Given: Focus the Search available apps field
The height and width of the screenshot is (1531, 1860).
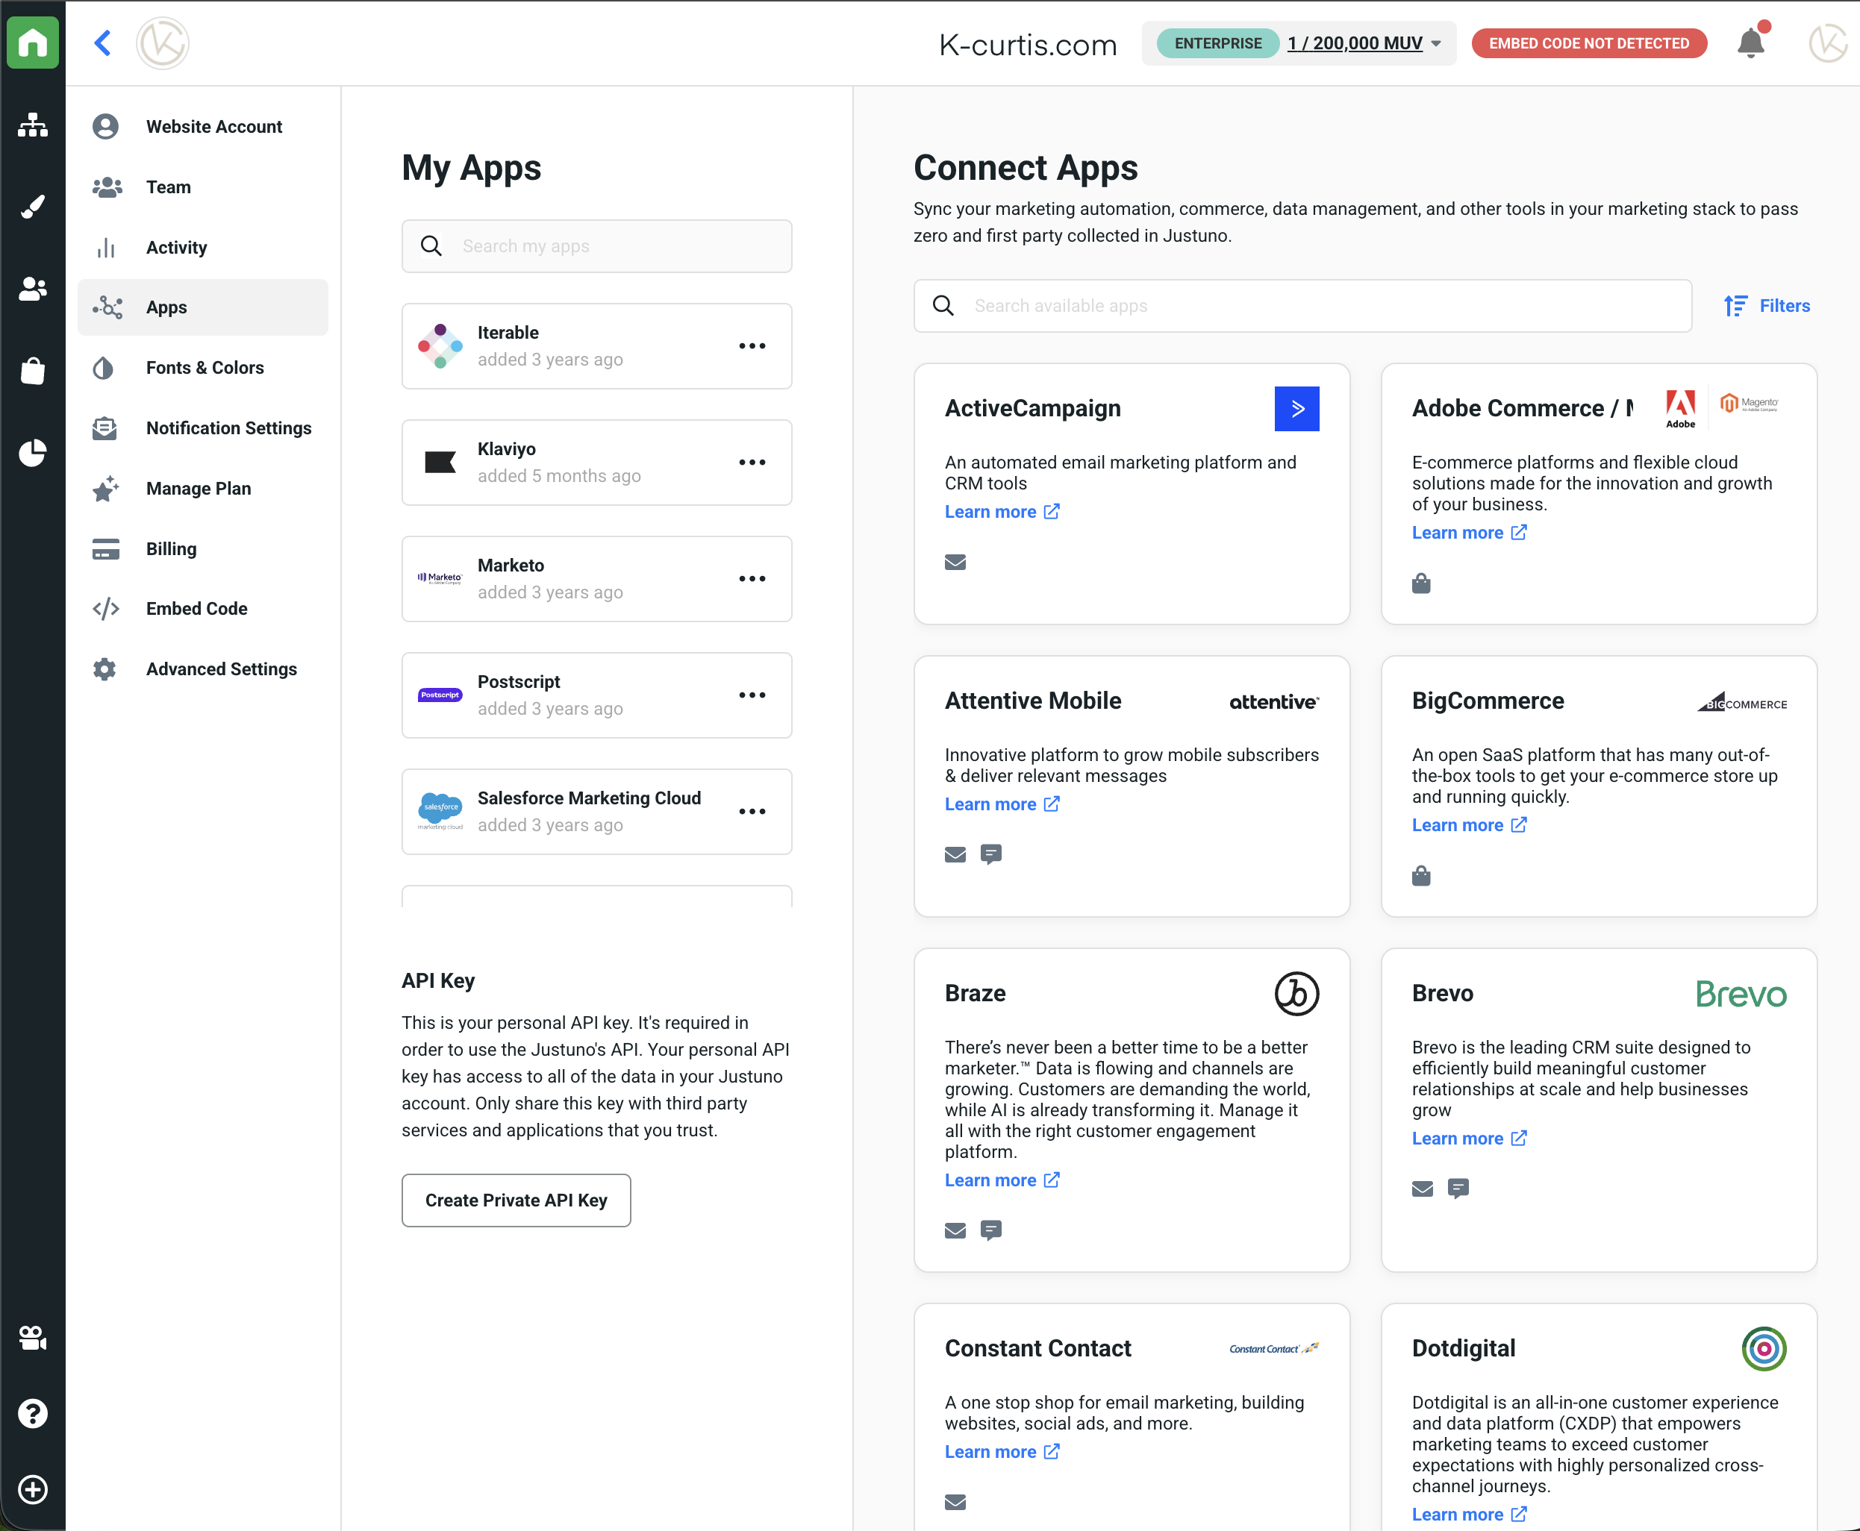Looking at the screenshot, I should tap(1302, 306).
